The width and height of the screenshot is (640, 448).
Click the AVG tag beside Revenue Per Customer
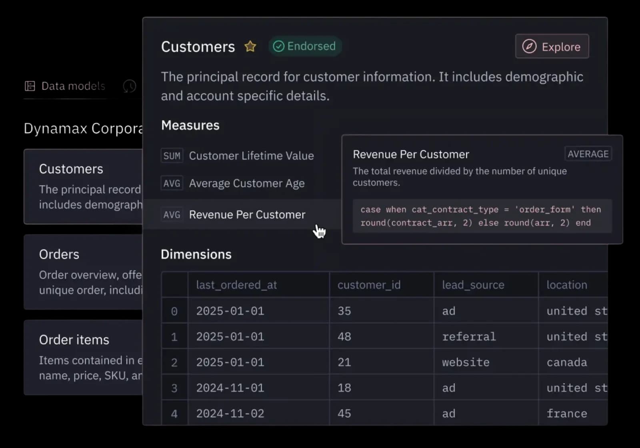pos(172,214)
